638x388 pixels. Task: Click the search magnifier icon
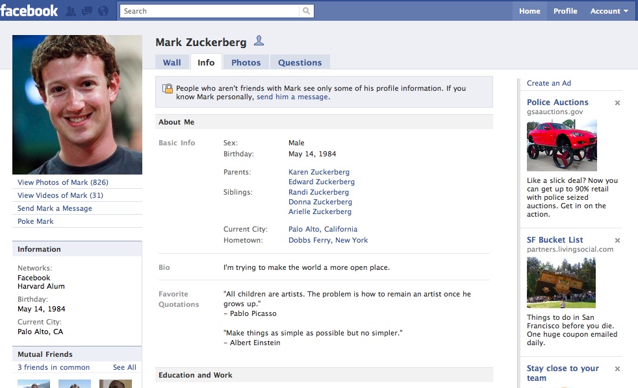(305, 11)
